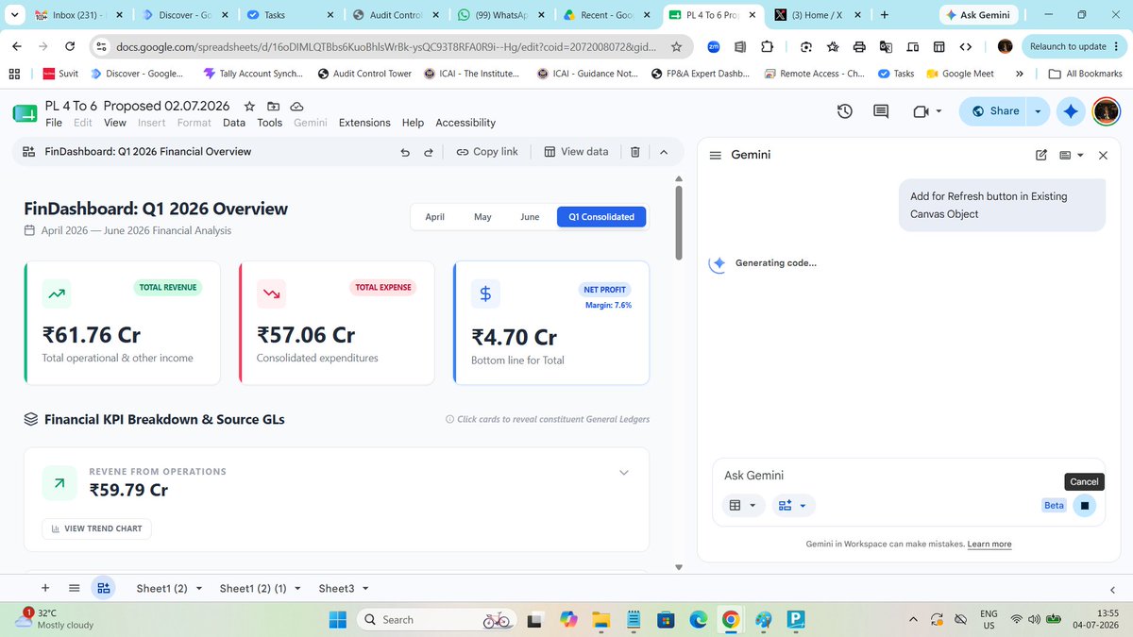1133x637 pixels.
Task: Select the April period
Action: [x=434, y=217]
